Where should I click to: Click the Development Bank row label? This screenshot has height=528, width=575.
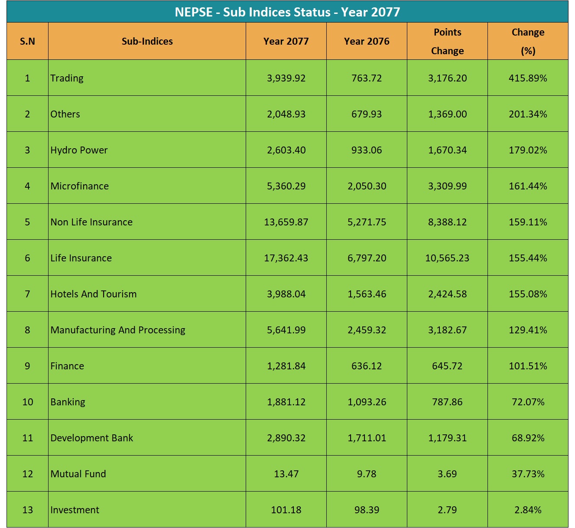point(92,438)
